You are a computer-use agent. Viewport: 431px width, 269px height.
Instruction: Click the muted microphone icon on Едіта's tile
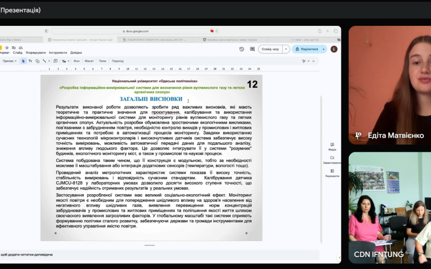358,136
